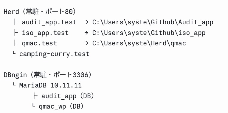Click the branch connector before camping-curry.test
This screenshot has height=113, width=228.
click(x=14, y=53)
